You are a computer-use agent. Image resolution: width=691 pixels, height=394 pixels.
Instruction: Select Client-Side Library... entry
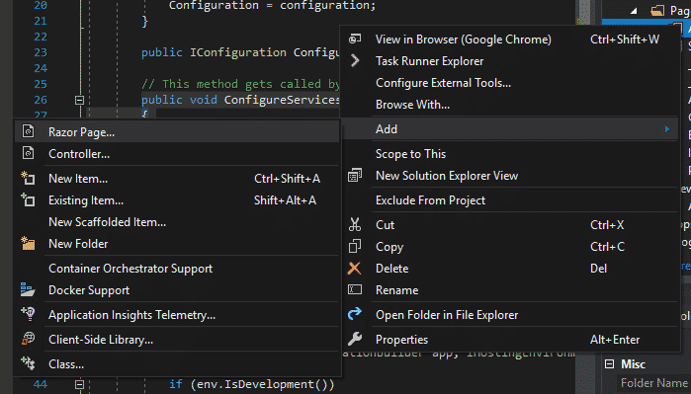click(177, 340)
